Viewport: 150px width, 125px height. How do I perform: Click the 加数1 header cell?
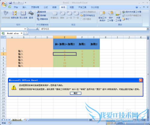tap(82, 44)
